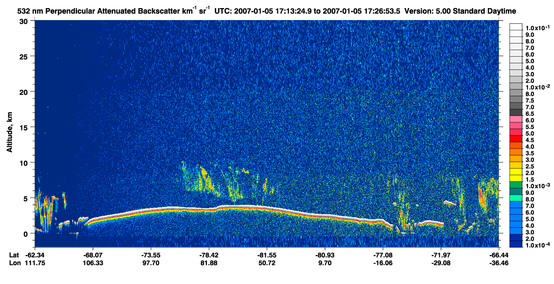Select longitude value -29.08

441,263
